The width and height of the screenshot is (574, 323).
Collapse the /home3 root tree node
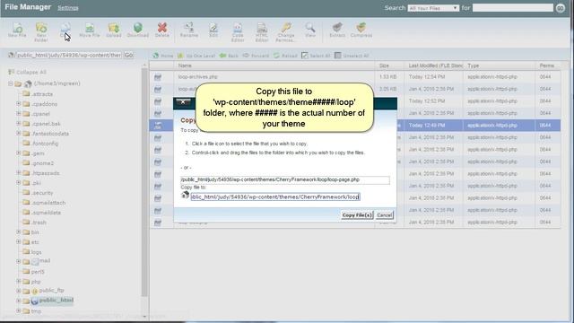pos(11,83)
